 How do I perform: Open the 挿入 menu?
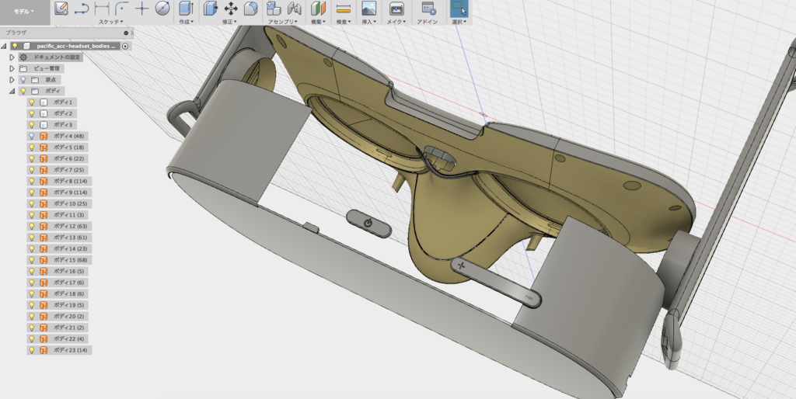[369, 22]
